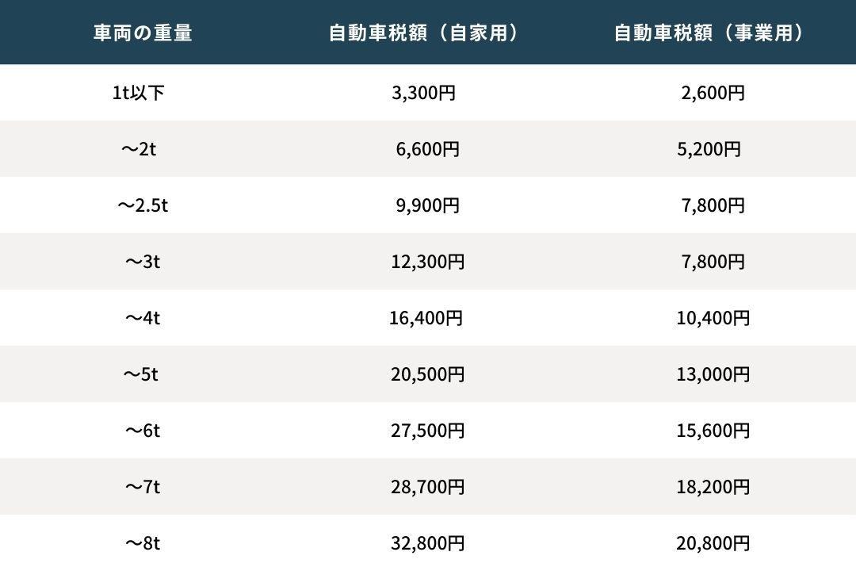Click the 18,200円 value in ～7t row
Screen dimensions: 856x571
coord(713,486)
